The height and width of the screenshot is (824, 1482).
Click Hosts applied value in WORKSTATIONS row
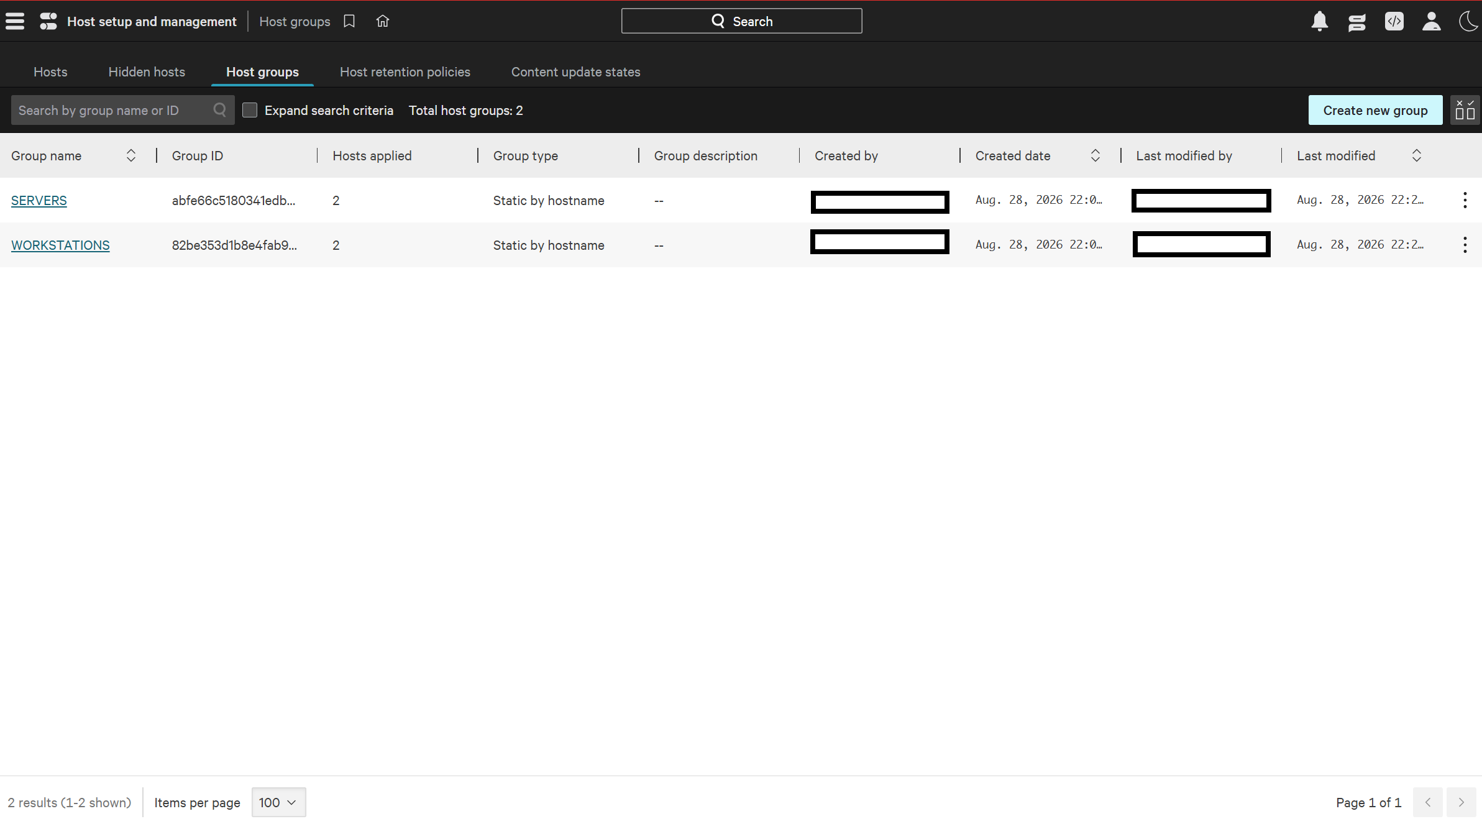[336, 245]
